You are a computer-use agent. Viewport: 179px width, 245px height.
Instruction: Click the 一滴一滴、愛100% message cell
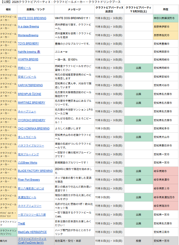(74, 59)
